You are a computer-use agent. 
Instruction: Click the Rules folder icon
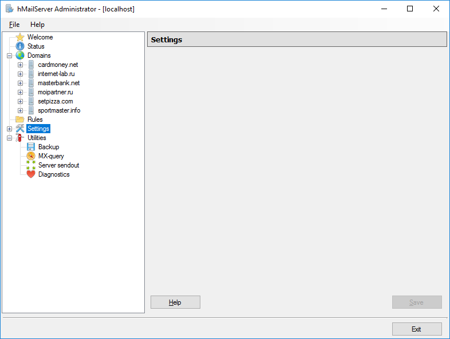pos(20,119)
